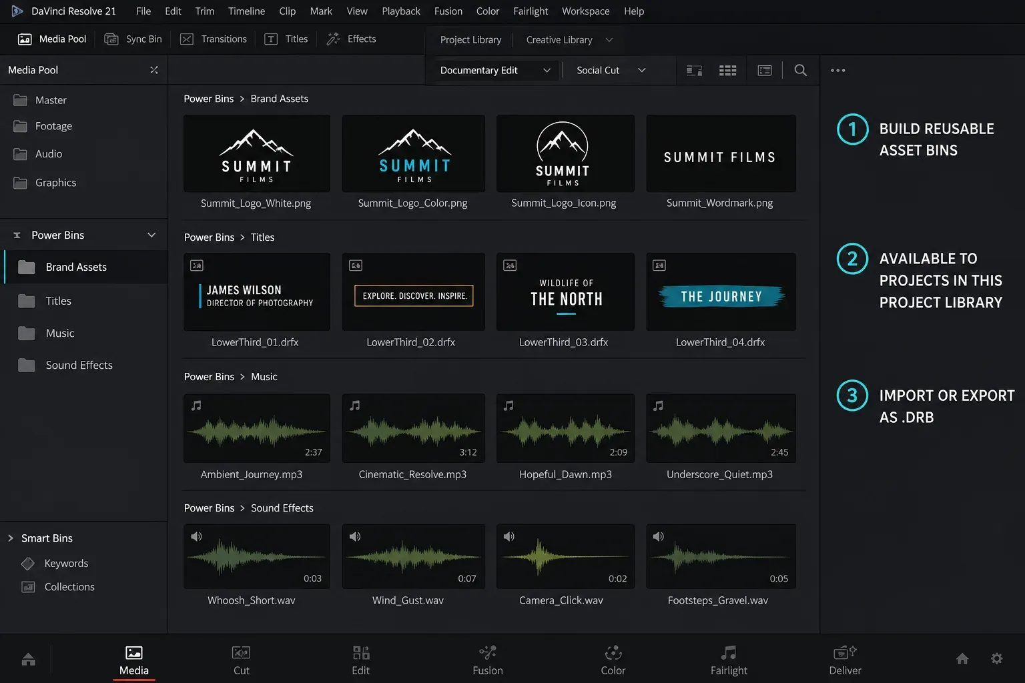Switch to the Fairlight page
This screenshot has width=1025, height=683.
[x=729, y=660]
